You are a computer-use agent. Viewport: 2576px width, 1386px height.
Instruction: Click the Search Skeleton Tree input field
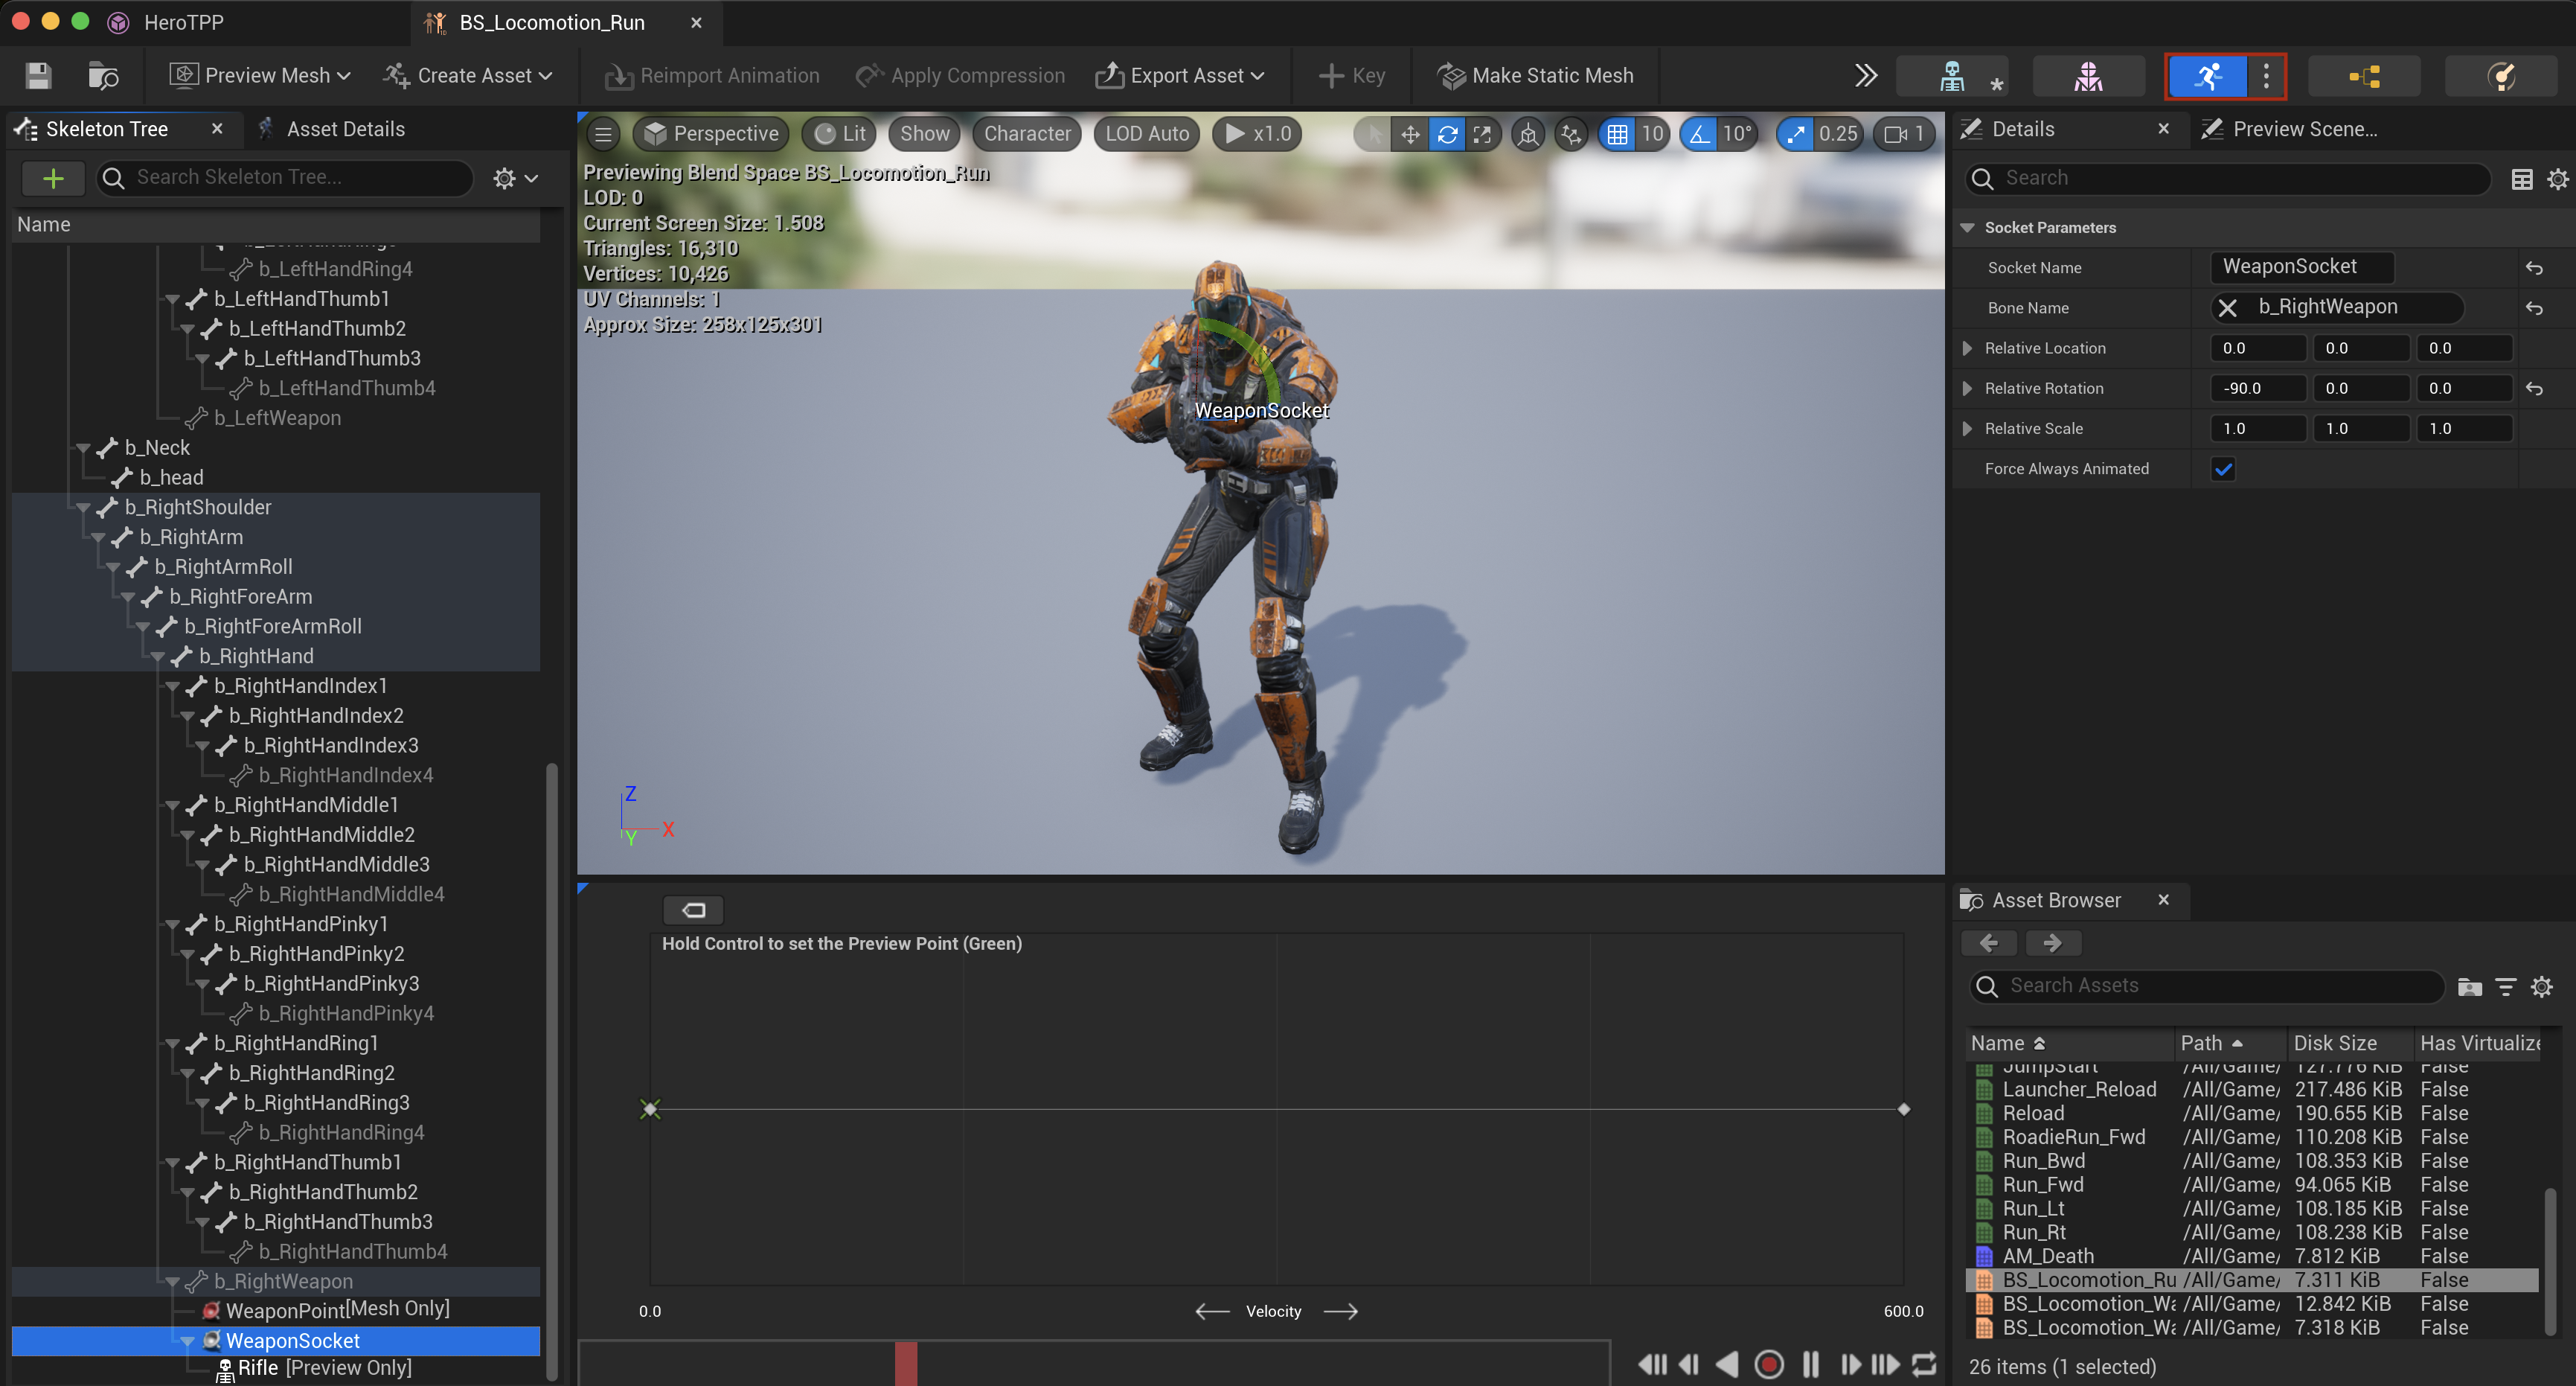pyautogui.click(x=285, y=178)
